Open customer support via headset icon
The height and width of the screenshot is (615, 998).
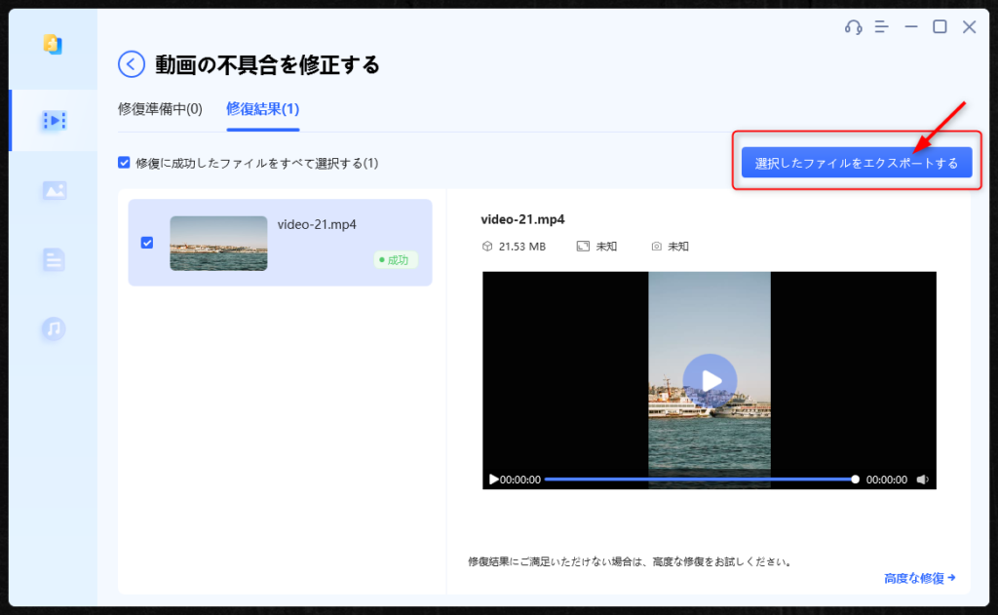(853, 27)
